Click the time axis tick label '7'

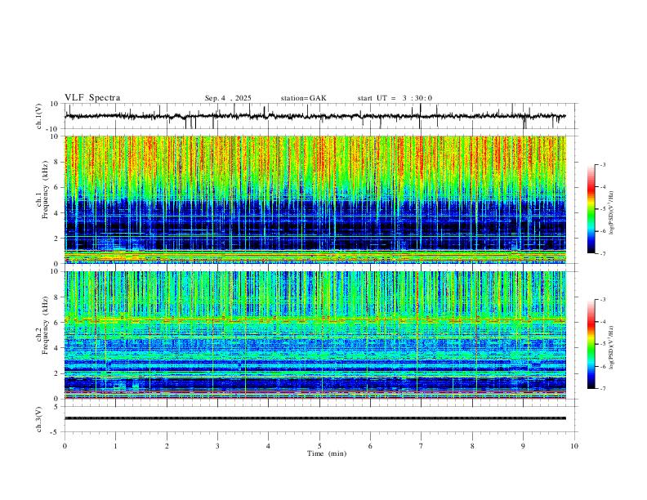[422, 446]
